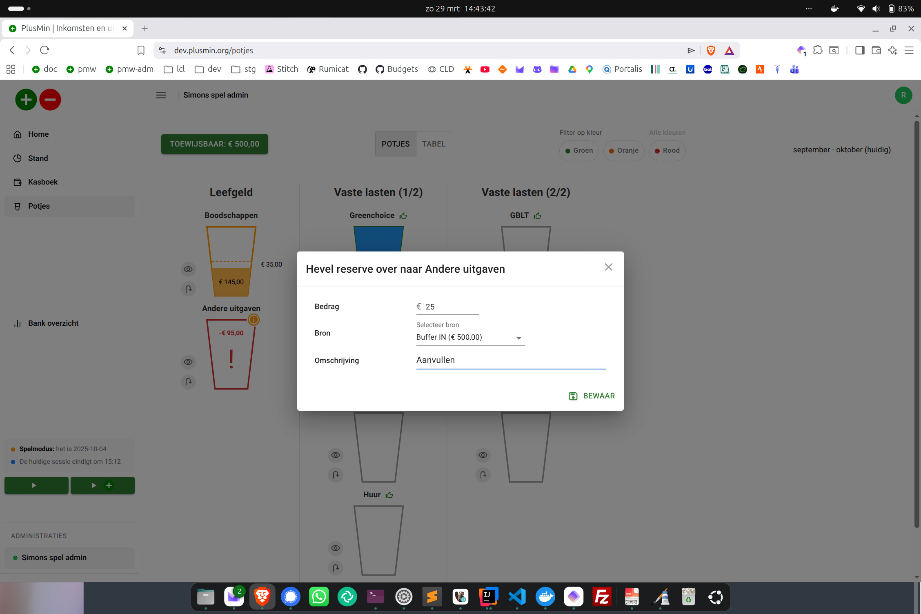Image resolution: width=921 pixels, height=614 pixels.
Task: Click the Brave shields icon in the address bar
Action: point(711,50)
